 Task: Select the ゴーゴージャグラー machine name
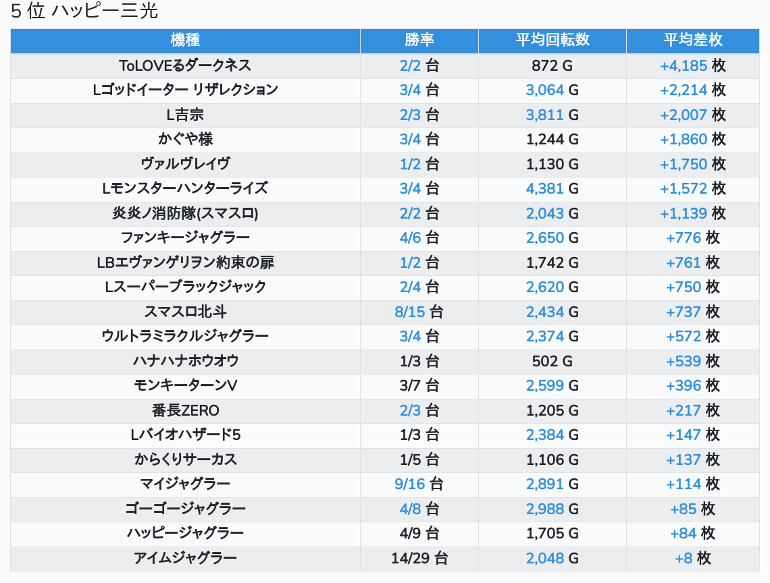(185, 509)
